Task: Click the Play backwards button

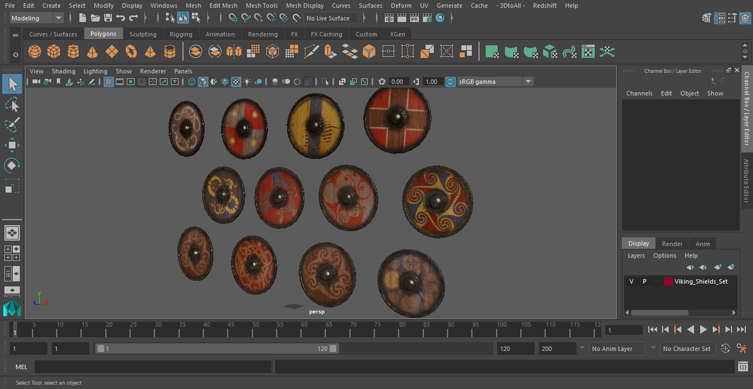Action: [x=690, y=329]
